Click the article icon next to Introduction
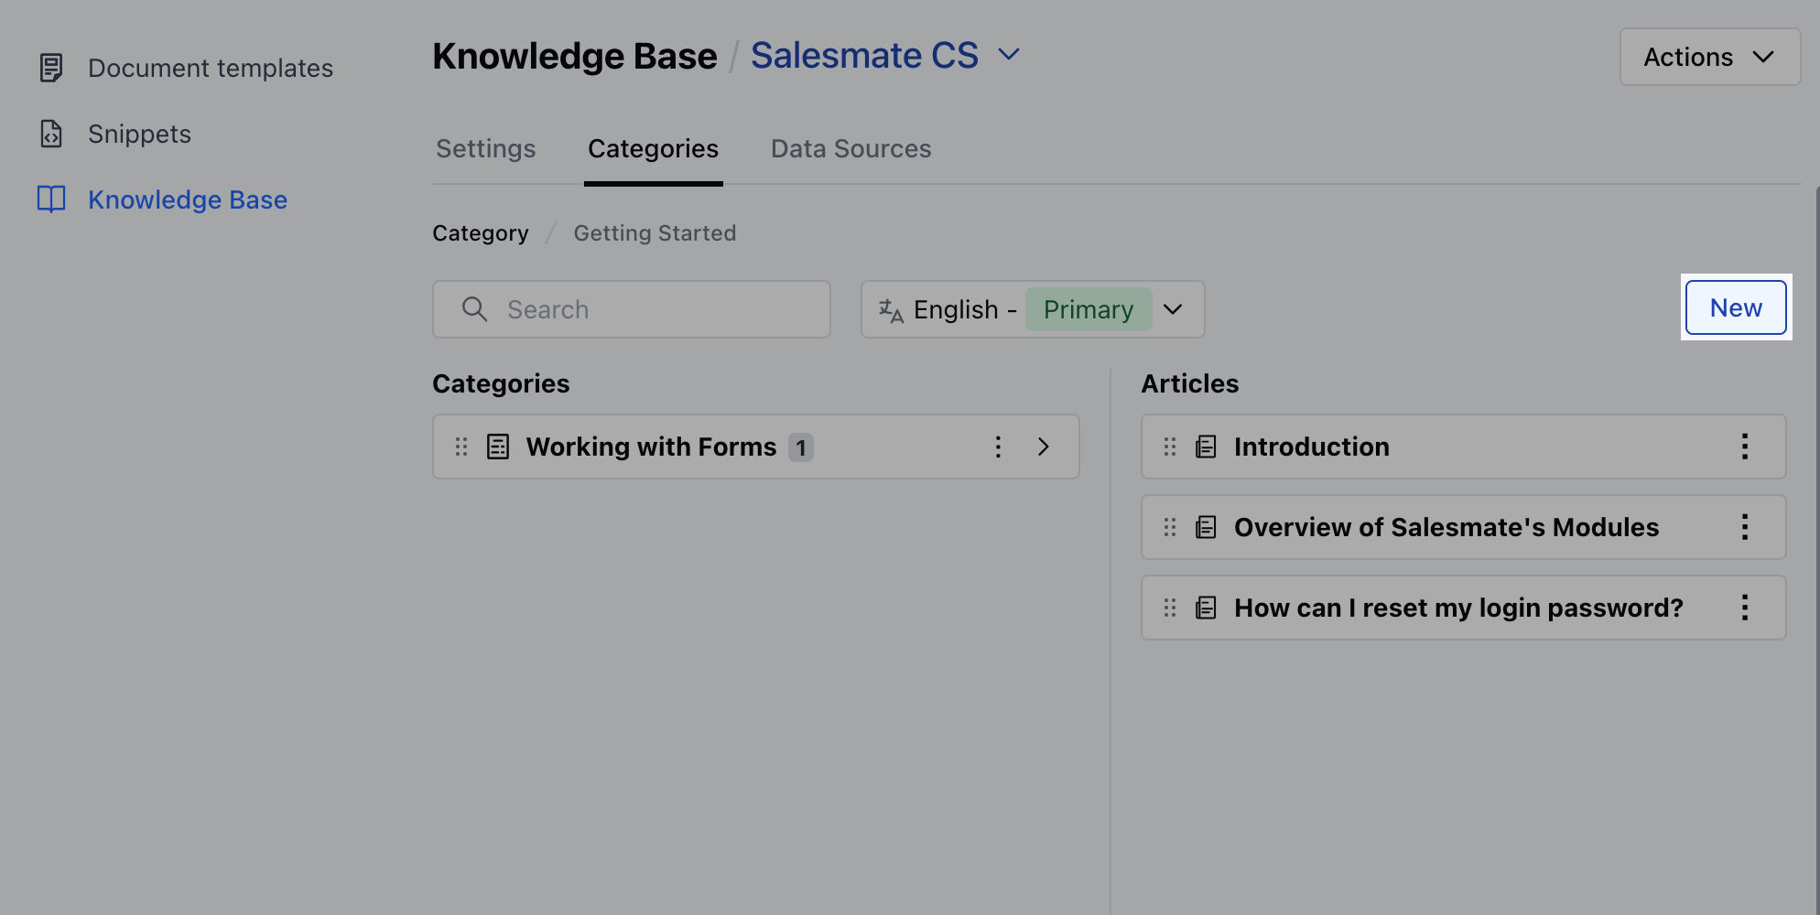Viewport: 1820px width, 915px height. coord(1207,447)
